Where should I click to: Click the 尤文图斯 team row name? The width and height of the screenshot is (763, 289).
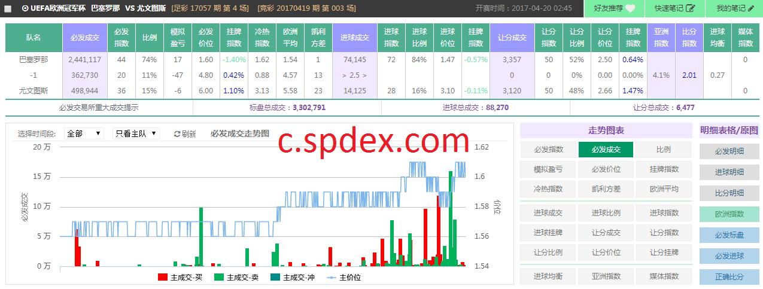click(34, 91)
